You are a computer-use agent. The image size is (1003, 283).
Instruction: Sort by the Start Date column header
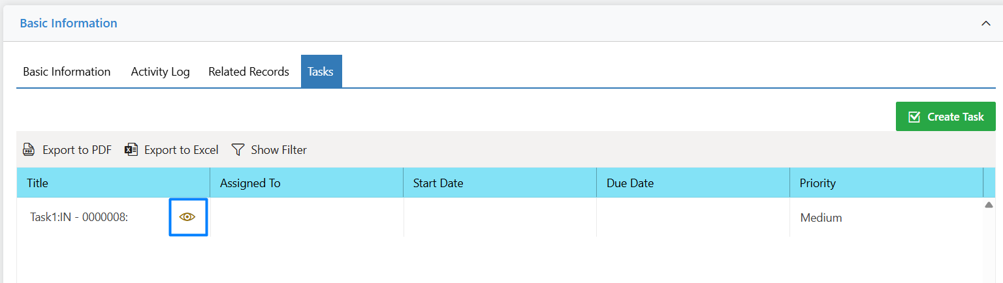[x=500, y=183]
